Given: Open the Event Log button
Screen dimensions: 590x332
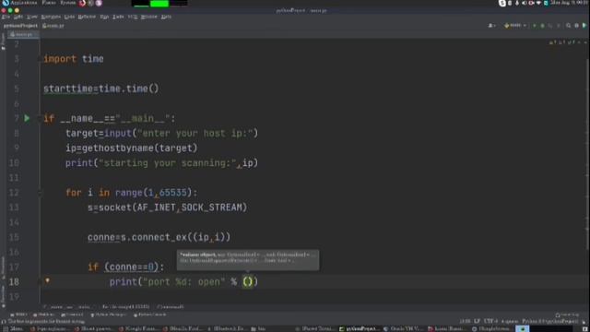Looking at the screenshot, I should (x=568, y=314).
